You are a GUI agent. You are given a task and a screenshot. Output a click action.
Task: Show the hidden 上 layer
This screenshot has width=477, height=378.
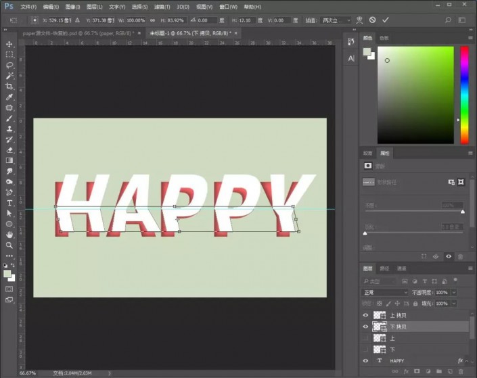pos(365,338)
